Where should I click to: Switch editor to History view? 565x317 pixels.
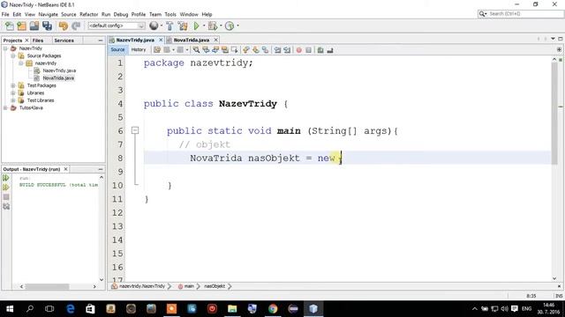point(139,50)
